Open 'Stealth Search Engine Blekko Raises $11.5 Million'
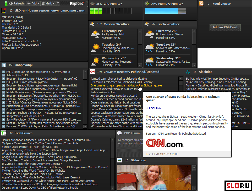Screen dimensions: 252x191 pos(32,174)
